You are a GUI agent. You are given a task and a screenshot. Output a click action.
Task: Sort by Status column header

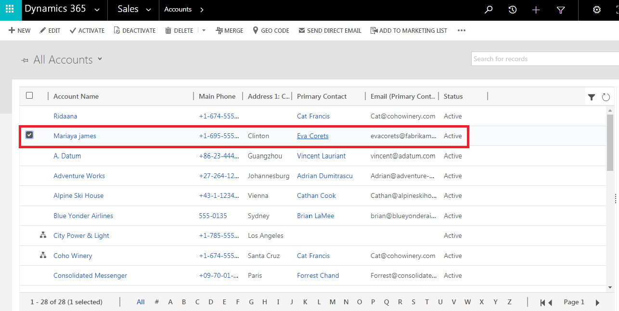coord(453,96)
